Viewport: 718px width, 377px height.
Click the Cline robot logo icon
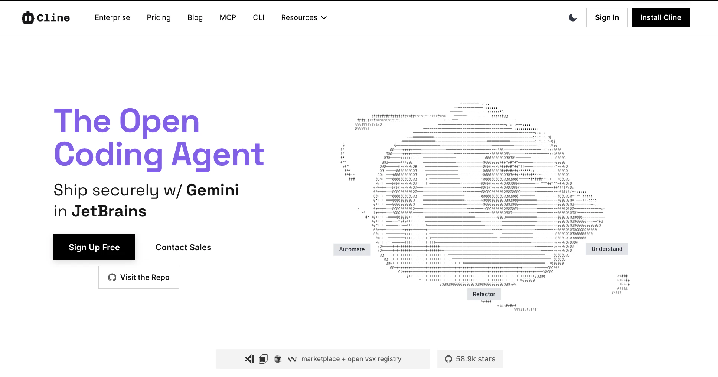28,17
